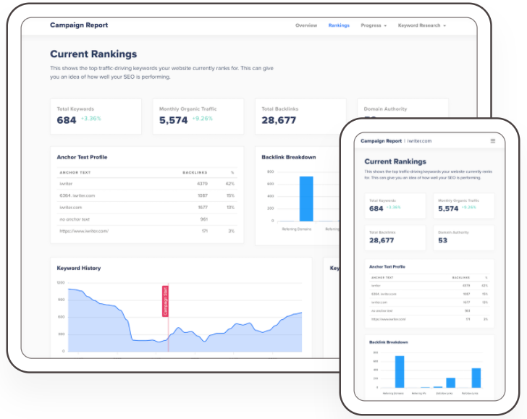The image size is (527, 419).
Task: Click the Total Backlinks card on the tablet
Action: [x=300, y=117]
